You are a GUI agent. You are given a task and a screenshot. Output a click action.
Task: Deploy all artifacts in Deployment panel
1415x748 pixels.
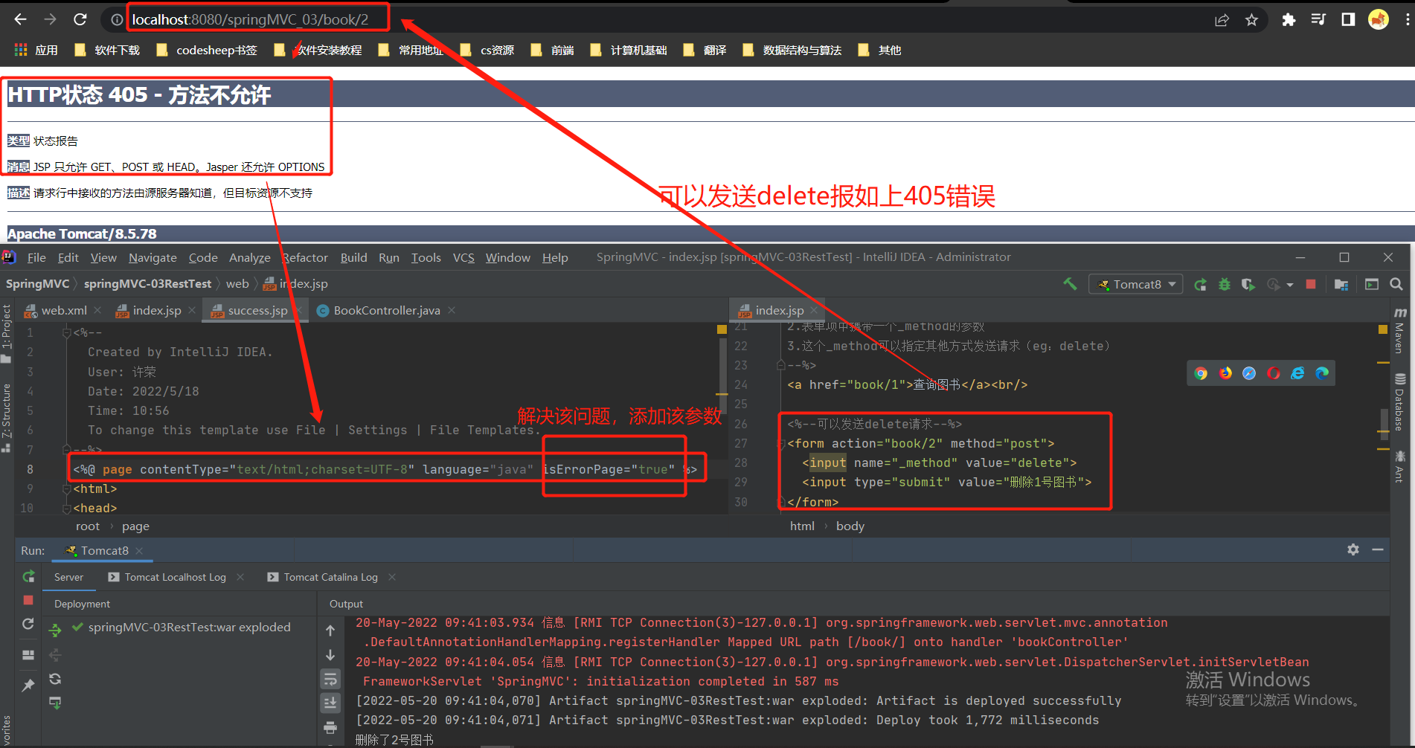coord(55,631)
